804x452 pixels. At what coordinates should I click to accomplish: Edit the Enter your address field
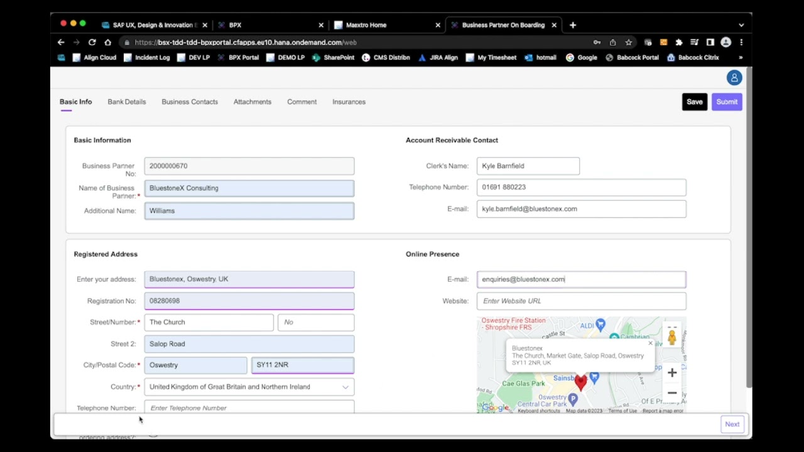(249, 279)
